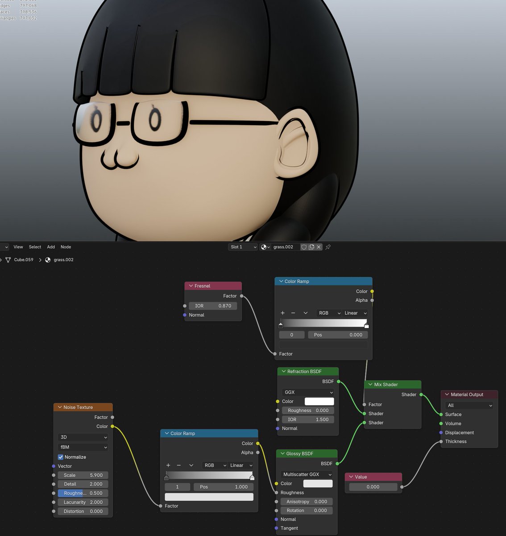The width and height of the screenshot is (506, 536).
Task: Click the Fresnel IOR 0.870 field
Action: 213,306
